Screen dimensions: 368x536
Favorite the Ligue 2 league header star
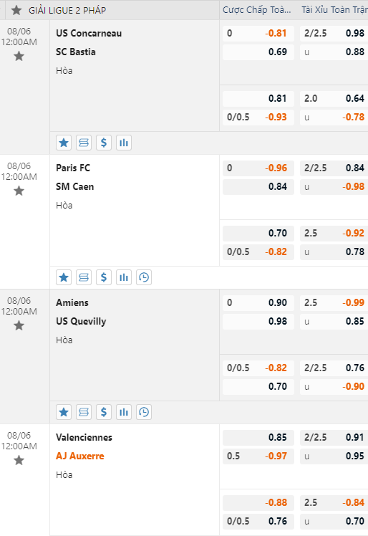[16, 10]
